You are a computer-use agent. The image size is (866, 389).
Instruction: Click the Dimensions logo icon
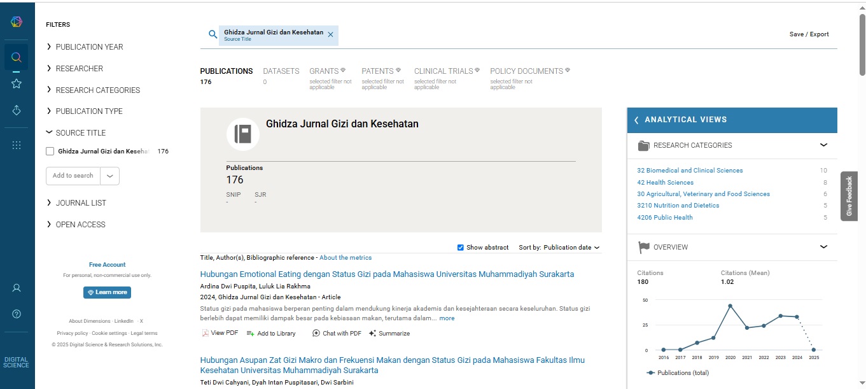[17, 22]
